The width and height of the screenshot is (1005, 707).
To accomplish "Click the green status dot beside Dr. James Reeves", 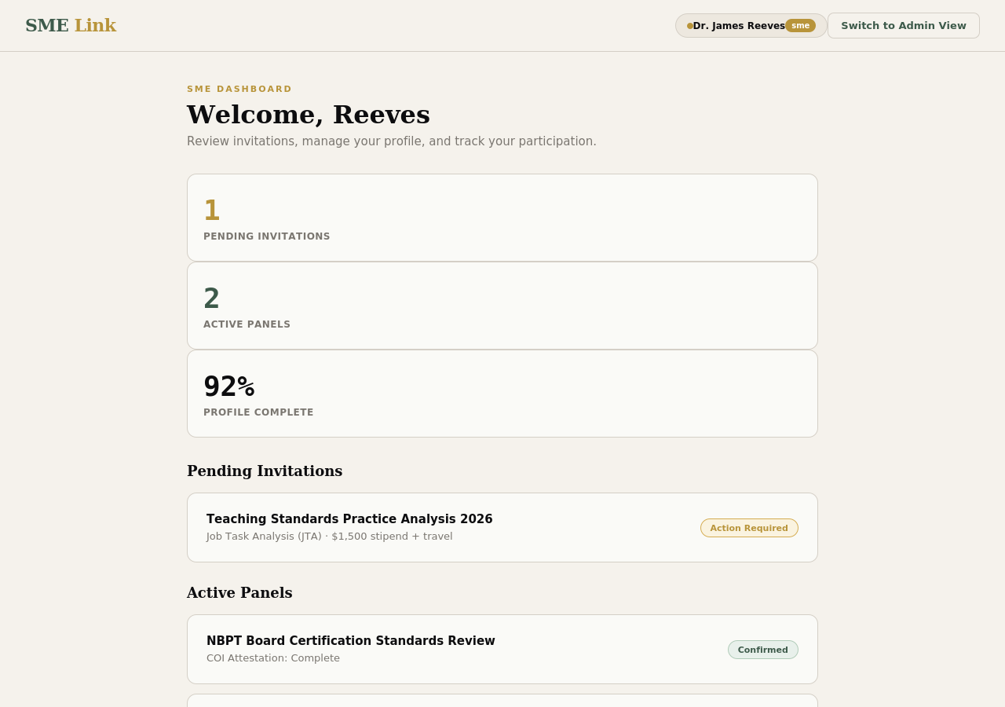I will (689, 24).
